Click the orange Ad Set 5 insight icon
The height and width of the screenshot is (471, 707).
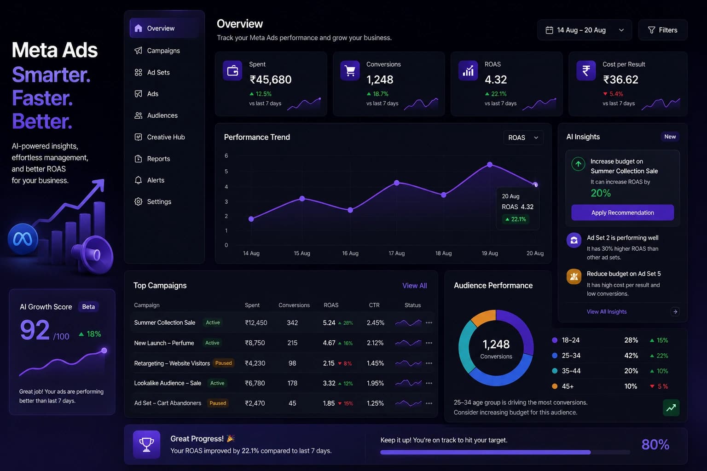574,276
